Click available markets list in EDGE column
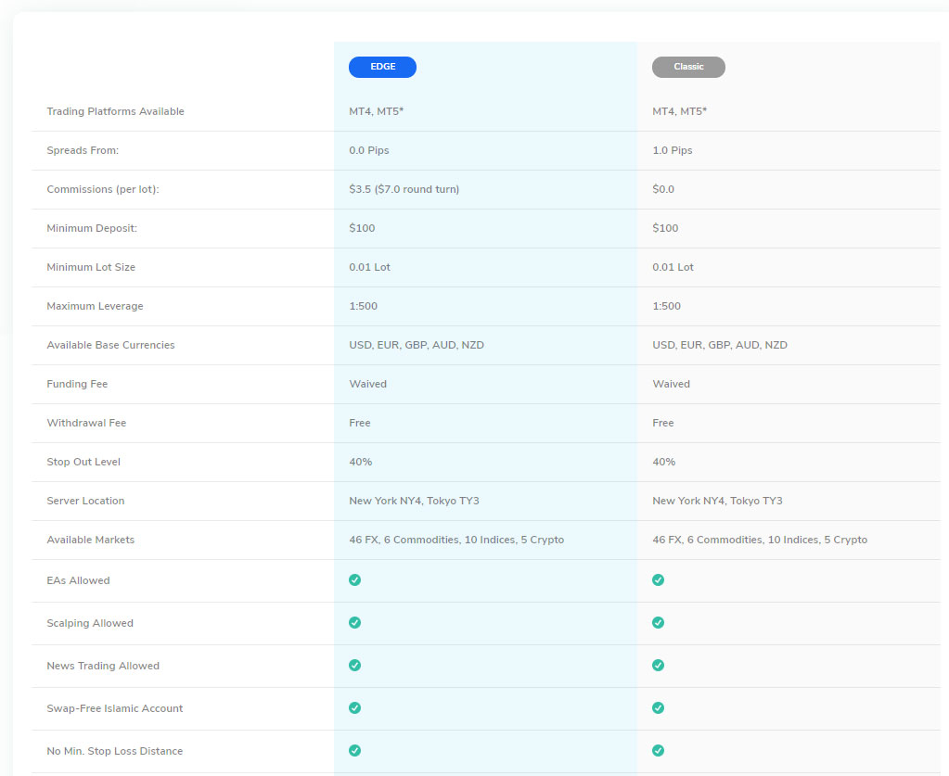 pos(456,541)
